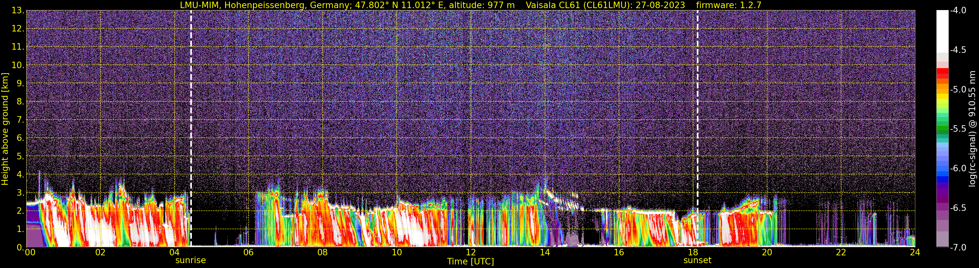Image resolution: width=979 pixels, height=268 pixels.
Task: Click the y-axis tick label '1.'
Action: pyautogui.click(x=20, y=229)
